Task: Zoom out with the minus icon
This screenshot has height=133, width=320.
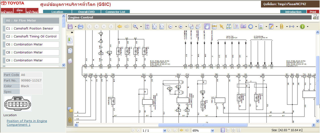Action: 171,26
